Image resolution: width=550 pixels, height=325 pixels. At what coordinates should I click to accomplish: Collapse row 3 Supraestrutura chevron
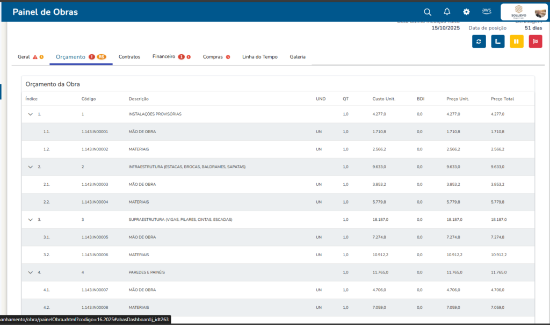pyautogui.click(x=31, y=220)
